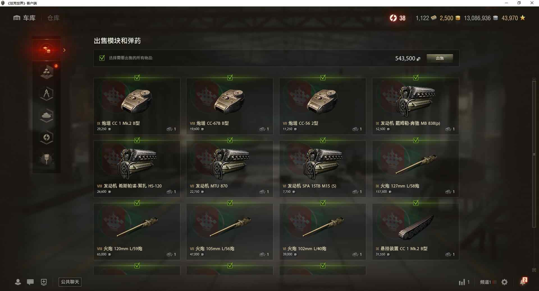The image size is (539, 291).
Task: Open the notifications bell icon
Action: (x=523, y=281)
